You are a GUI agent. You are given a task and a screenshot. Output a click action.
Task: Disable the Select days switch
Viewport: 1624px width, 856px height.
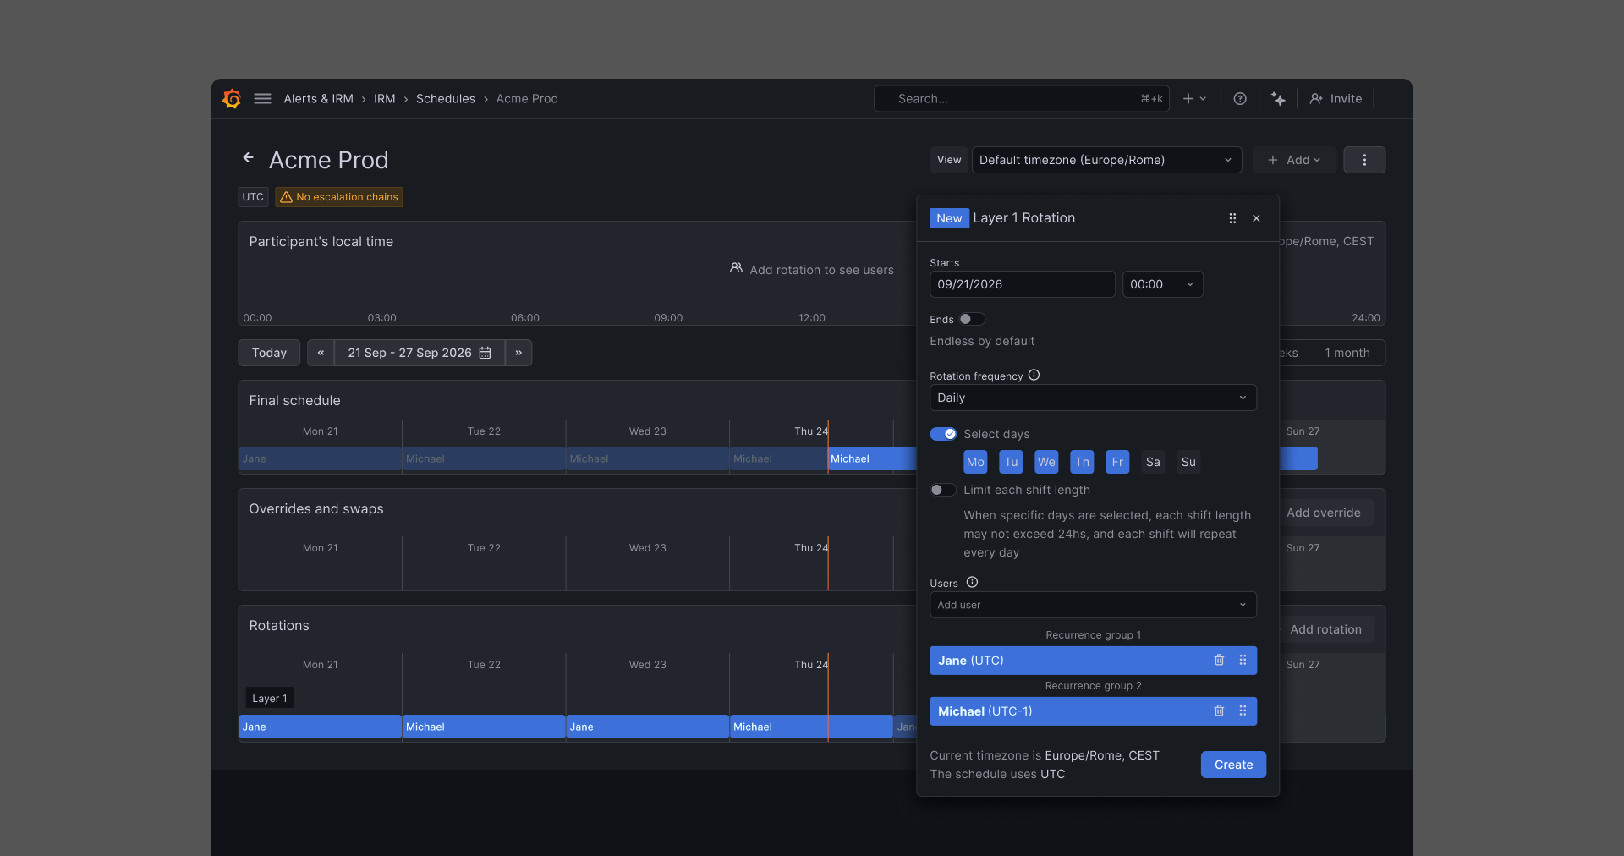pos(943,434)
